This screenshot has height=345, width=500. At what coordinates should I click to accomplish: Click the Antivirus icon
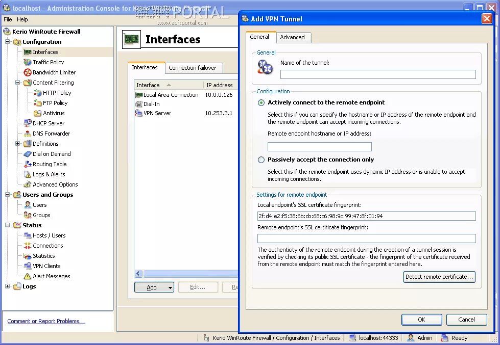coord(38,113)
